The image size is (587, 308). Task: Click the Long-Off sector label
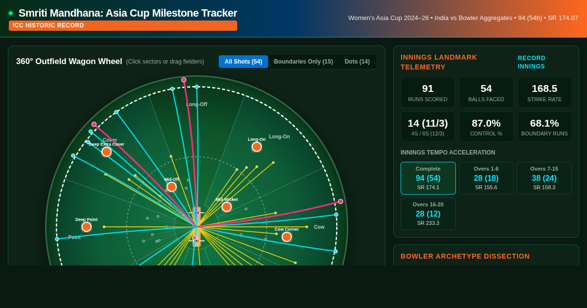(197, 104)
